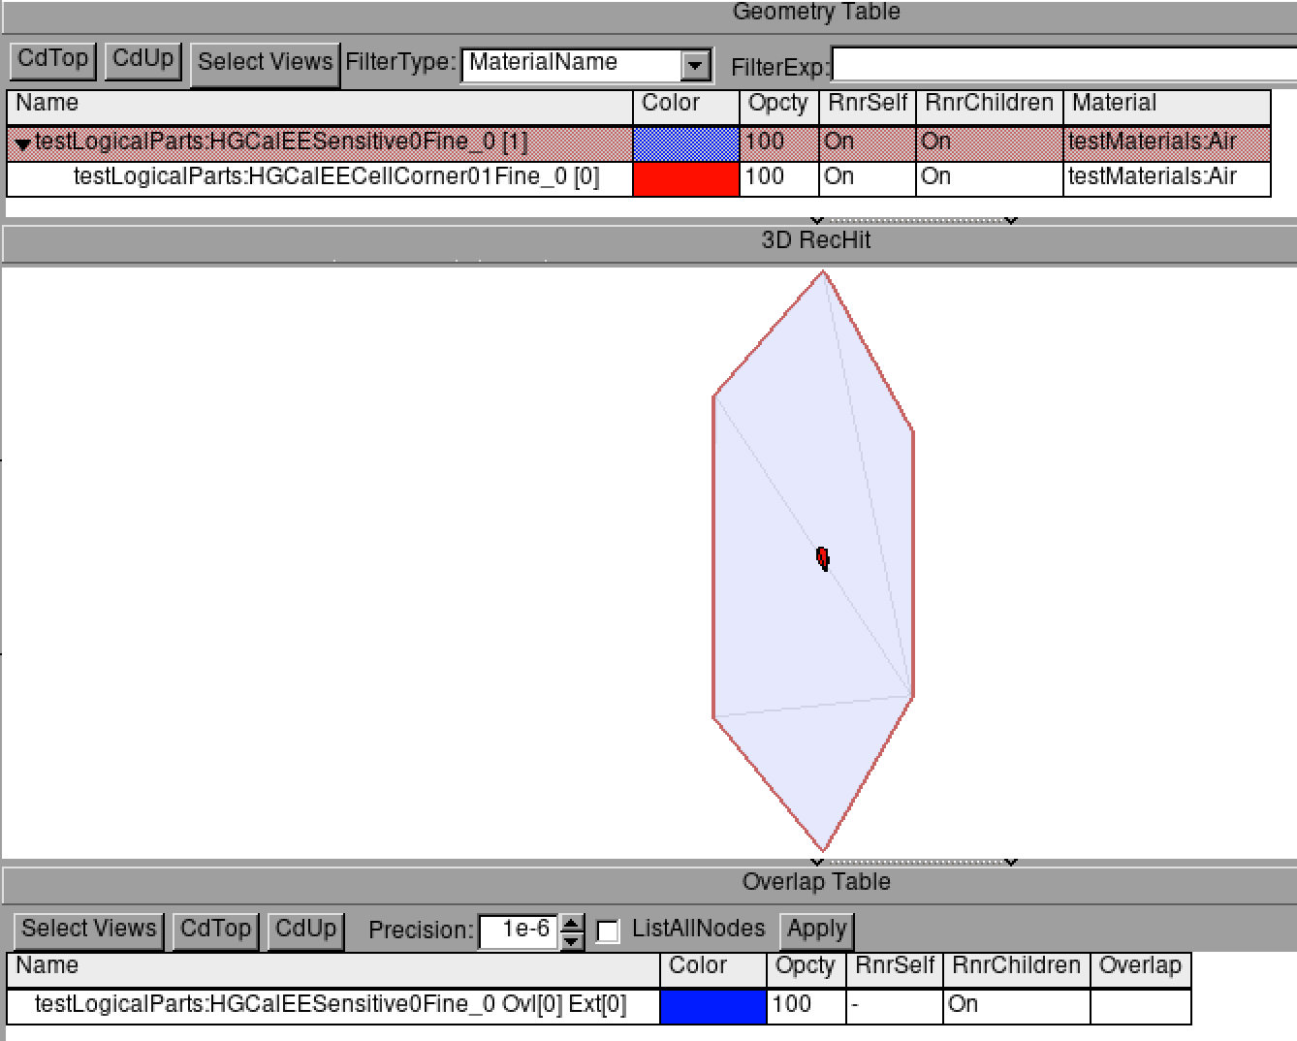Viewport: 1297px width, 1041px height.
Task: Click CdUp in the Overlap Table toolbar
Action: [x=304, y=929]
